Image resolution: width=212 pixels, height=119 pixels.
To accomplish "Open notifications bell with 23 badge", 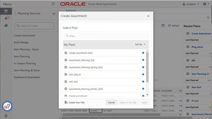I will pos(7,18).
